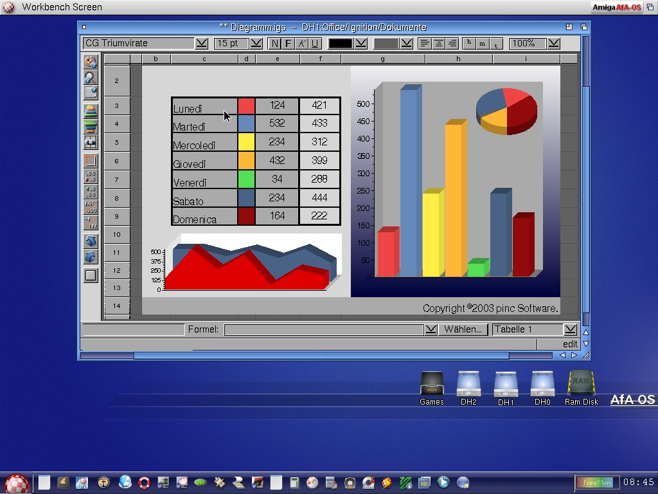Toggle italic formatting with K button
Screen dimensions: 658x494
[x=302, y=43]
